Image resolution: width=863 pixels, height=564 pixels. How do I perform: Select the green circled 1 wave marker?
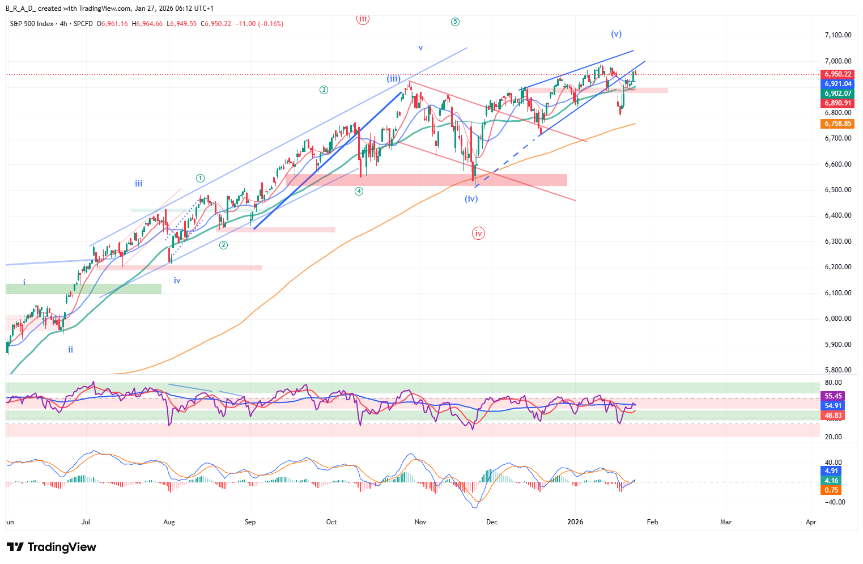tap(200, 178)
